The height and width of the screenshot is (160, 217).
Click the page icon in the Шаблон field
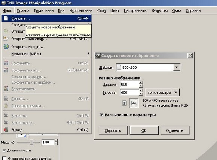[119, 67]
